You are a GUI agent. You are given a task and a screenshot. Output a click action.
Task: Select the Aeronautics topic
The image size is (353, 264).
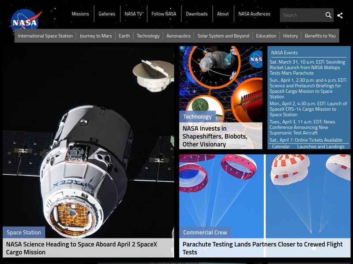click(x=179, y=36)
